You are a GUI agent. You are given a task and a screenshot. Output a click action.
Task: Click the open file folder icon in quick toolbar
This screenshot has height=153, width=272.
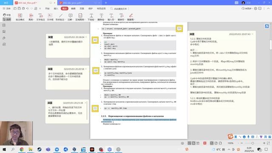click(x=15, y=8)
